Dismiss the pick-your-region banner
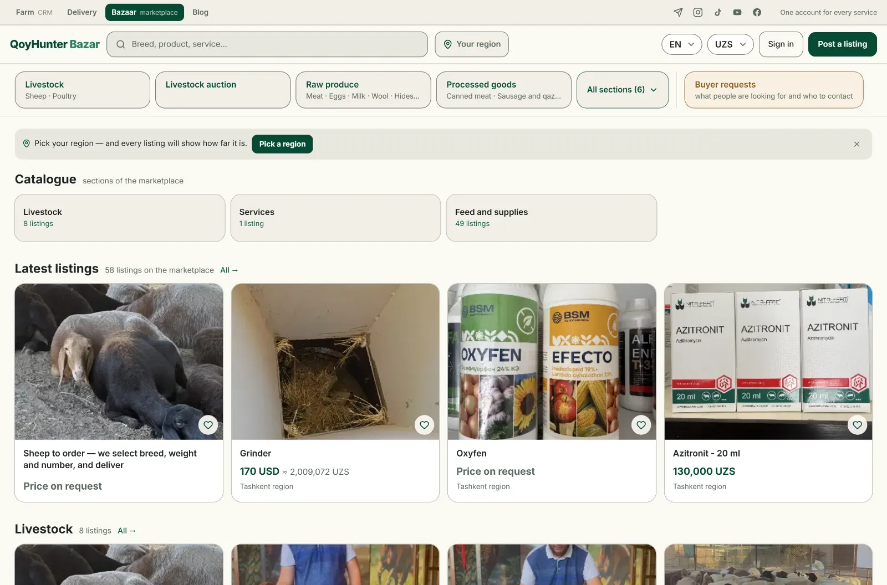Viewport: 887px width, 585px height. pyautogui.click(x=857, y=144)
